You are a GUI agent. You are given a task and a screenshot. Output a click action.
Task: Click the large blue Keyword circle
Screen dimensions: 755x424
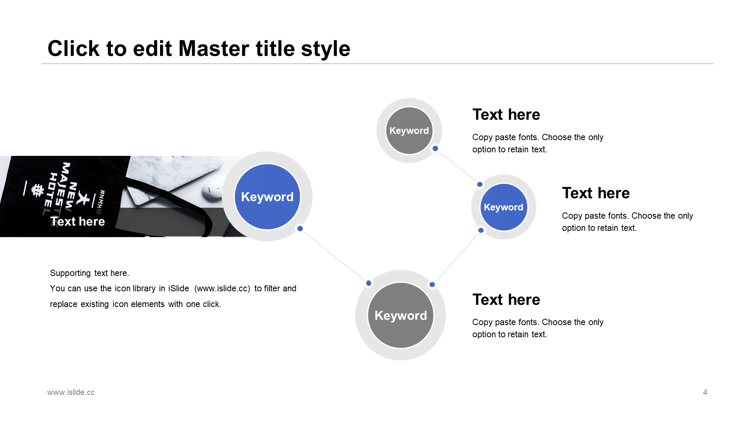[x=267, y=197]
